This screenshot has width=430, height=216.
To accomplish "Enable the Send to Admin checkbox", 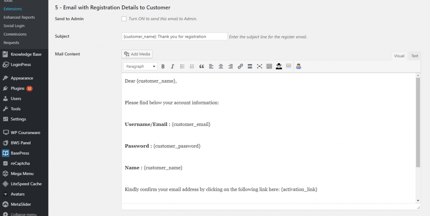I will (124, 18).
